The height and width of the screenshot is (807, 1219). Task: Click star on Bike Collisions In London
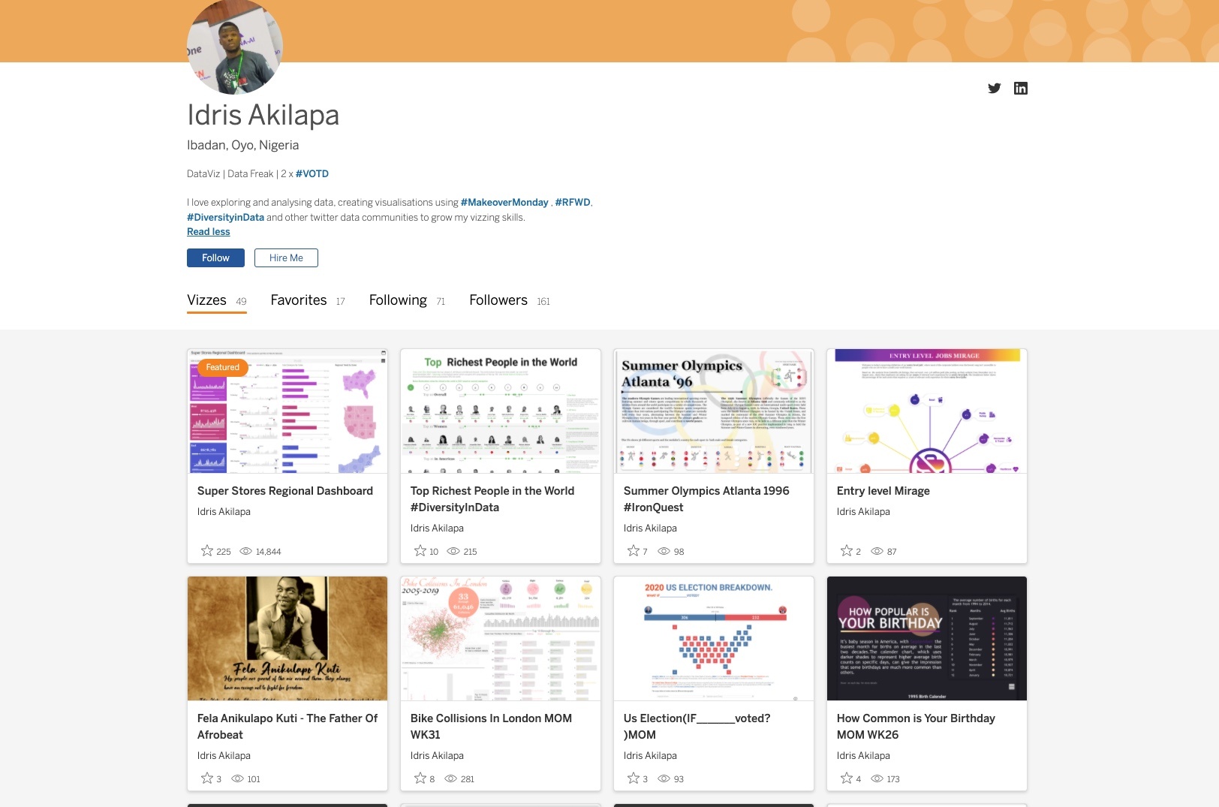click(420, 778)
